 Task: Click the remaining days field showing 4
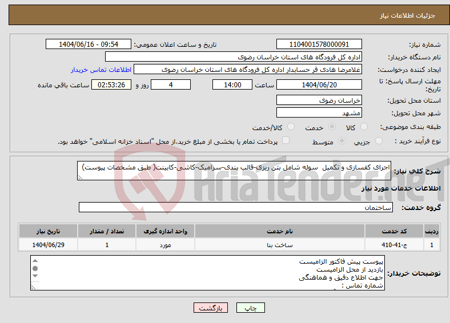171,84
